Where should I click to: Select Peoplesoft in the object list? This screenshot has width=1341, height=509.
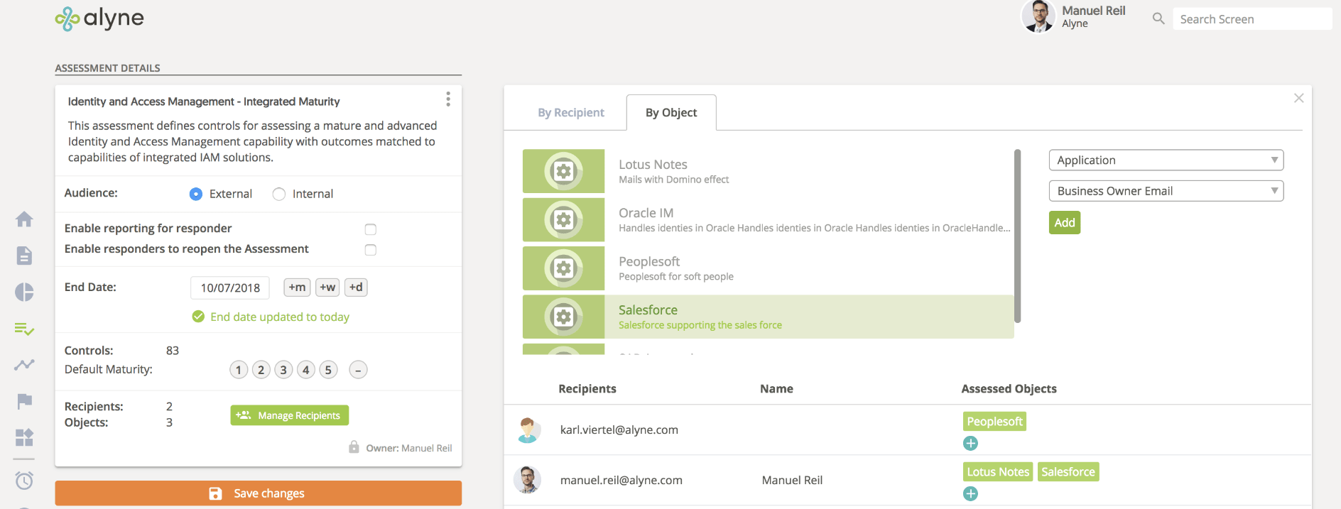(x=768, y=268)
